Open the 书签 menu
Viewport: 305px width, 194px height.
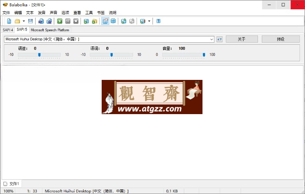[x=101, y=13]
